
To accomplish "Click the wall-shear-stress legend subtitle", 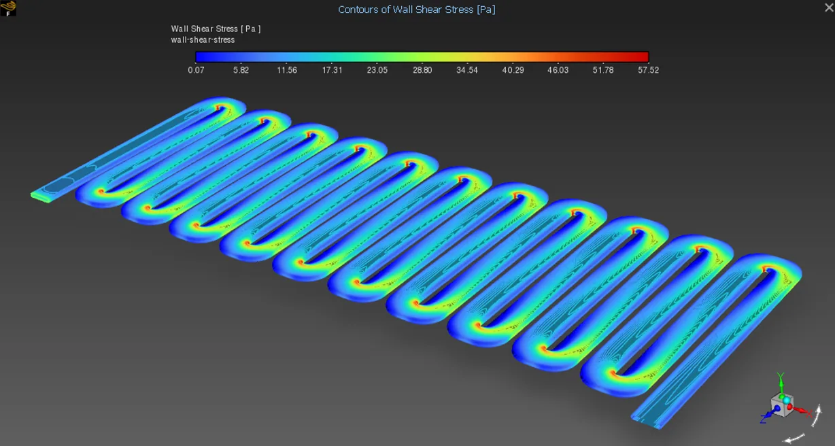I will click(x=203, y=40).
